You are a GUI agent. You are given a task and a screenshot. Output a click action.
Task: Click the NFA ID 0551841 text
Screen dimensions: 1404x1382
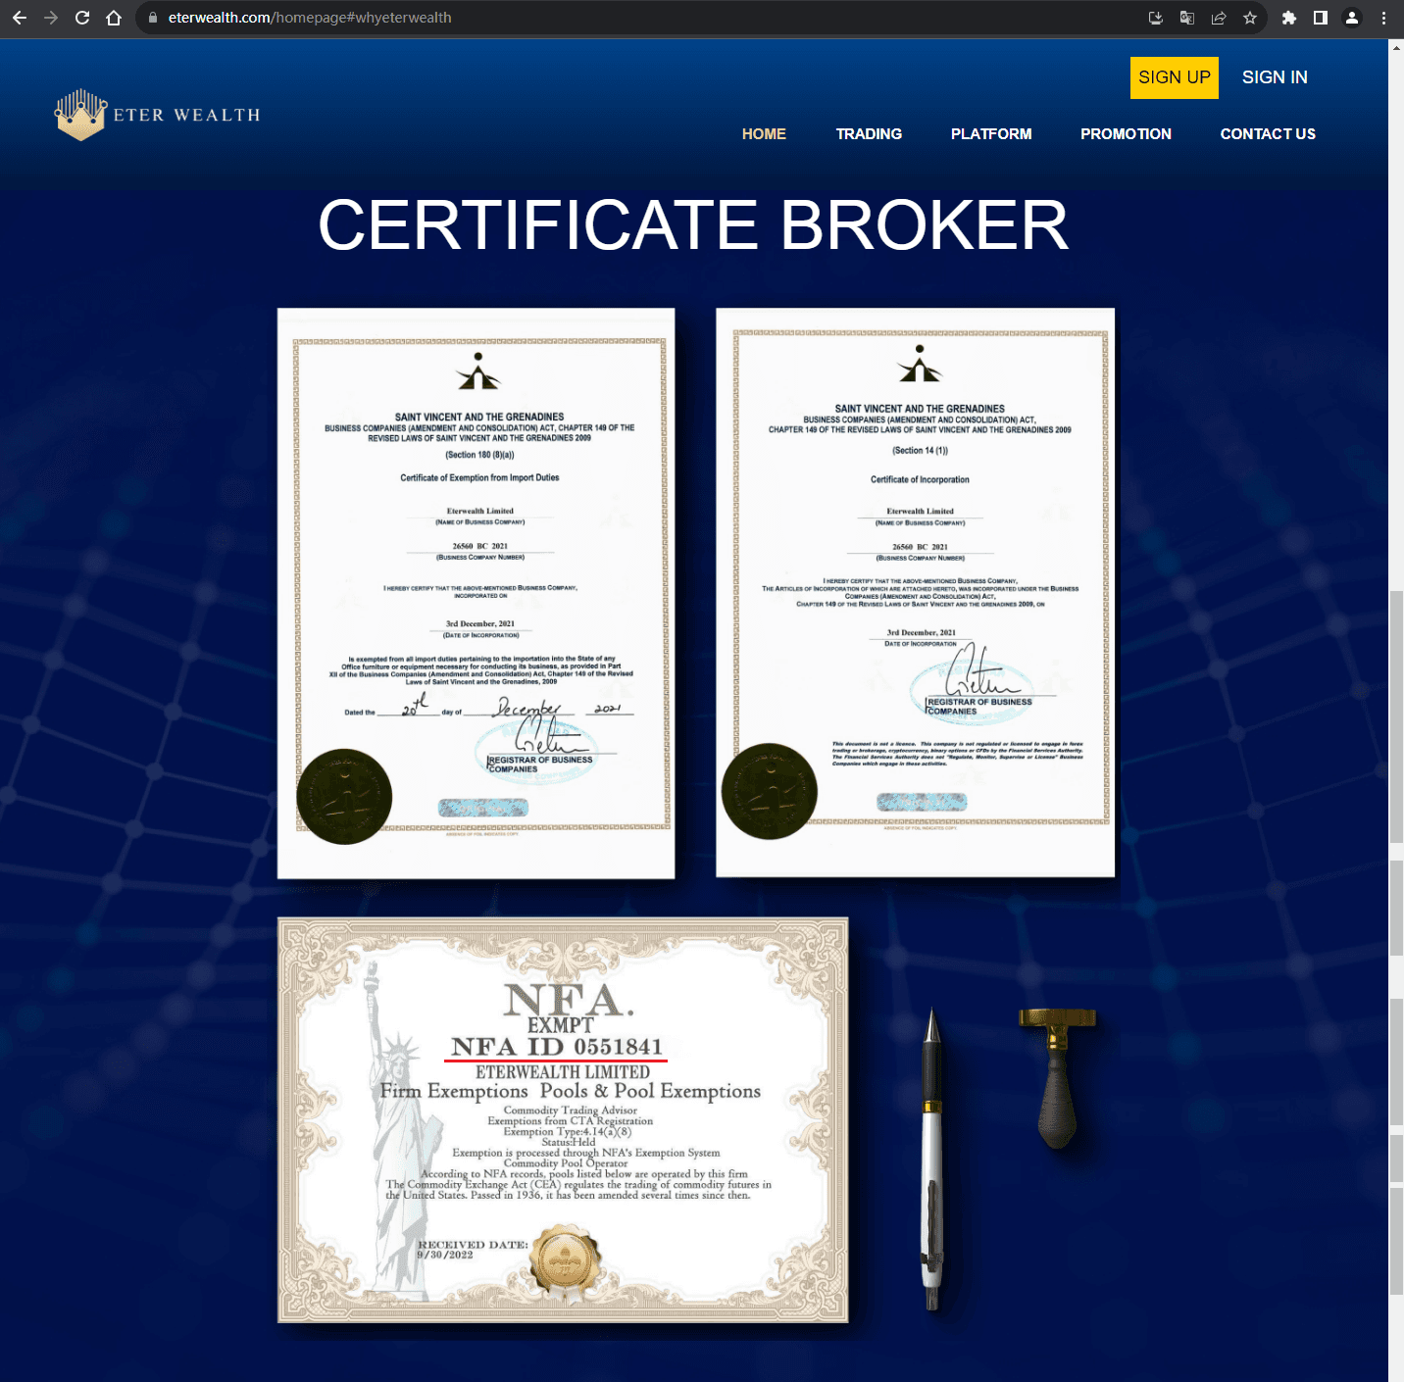[557, 1047]
